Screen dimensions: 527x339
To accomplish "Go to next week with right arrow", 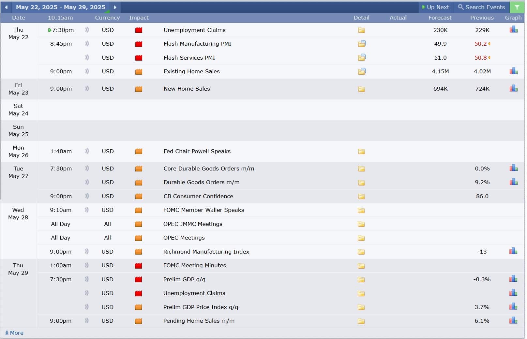I will [x=115, y=7].
